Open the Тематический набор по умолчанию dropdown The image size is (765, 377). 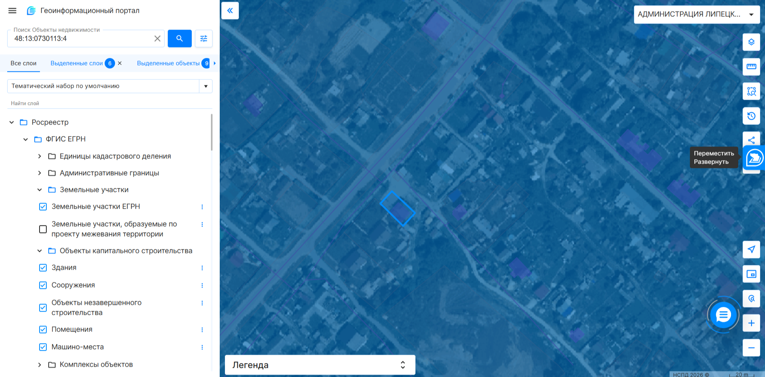[110, 86]
